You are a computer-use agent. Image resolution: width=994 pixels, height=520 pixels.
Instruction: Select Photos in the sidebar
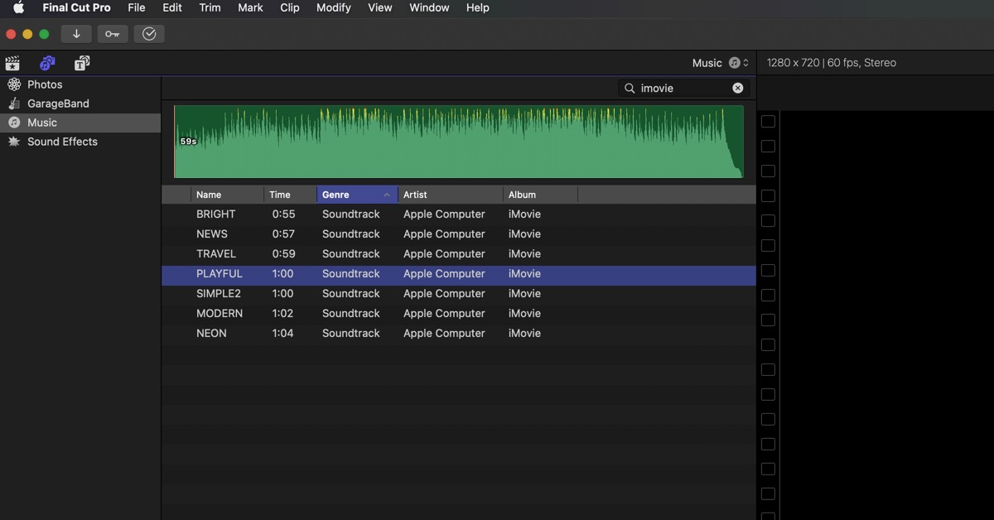point(80,84)
